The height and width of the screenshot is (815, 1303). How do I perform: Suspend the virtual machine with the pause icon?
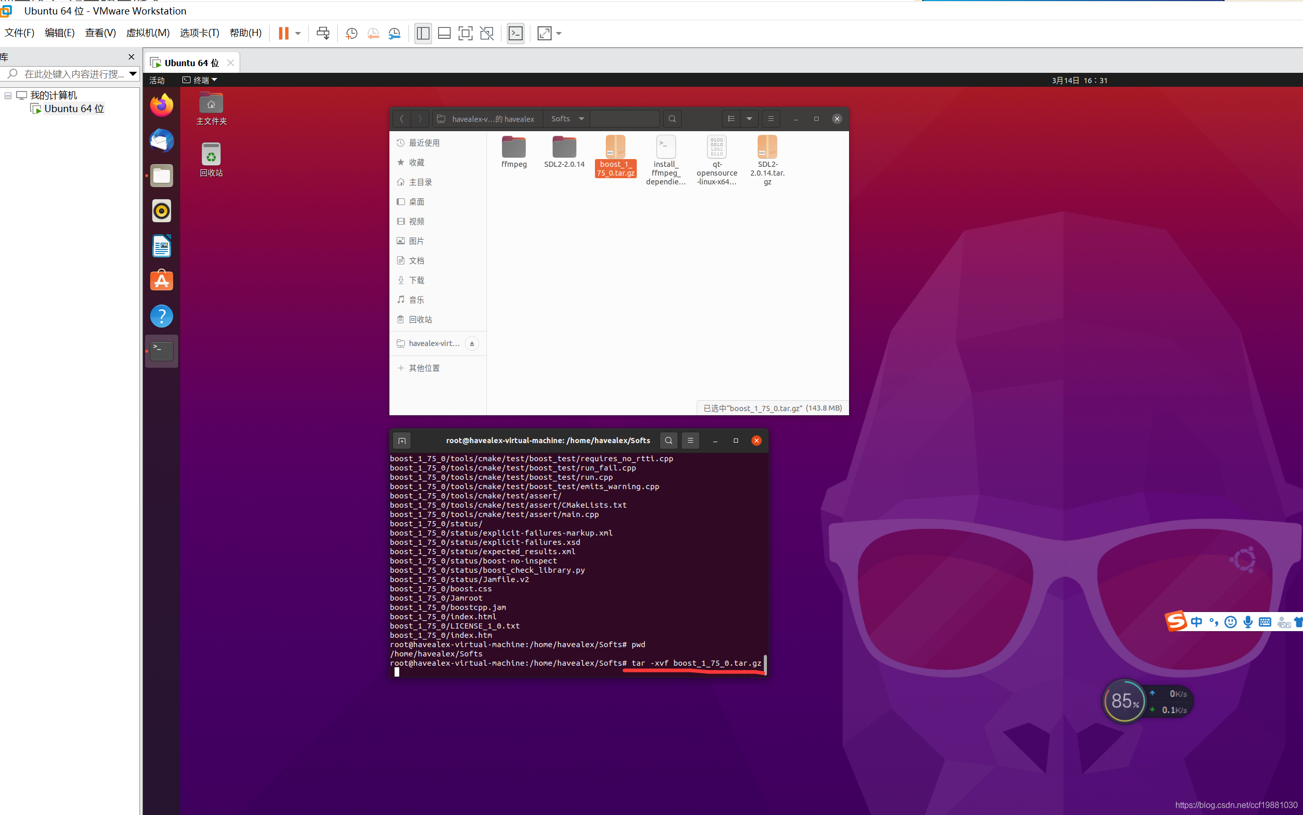pyautogui.click(x=284, y=34)
